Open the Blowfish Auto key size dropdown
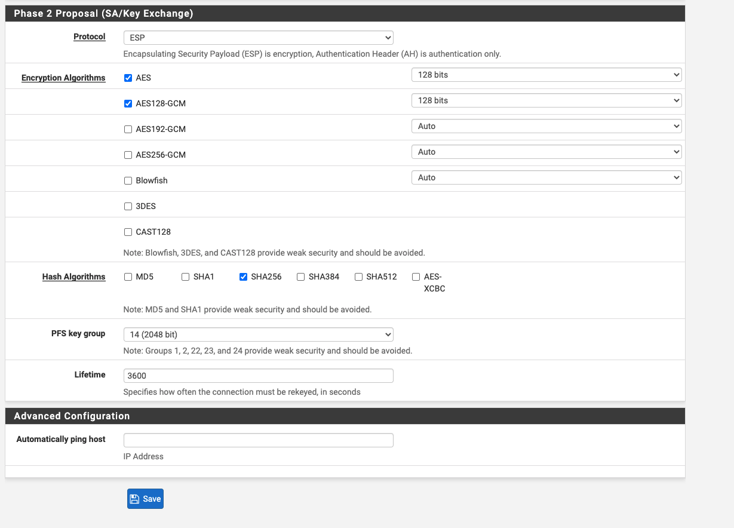Viewport: 734px width, 528px height. pos(546,177)
